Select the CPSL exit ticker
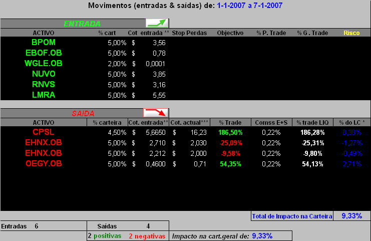Viewport: 371px width, 241px height. click(44, 132)
